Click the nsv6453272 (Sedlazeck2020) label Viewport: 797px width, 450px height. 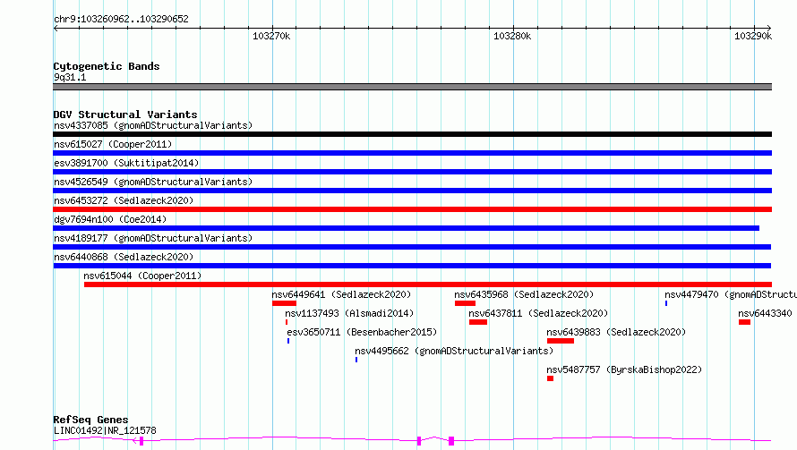click(124, 200)
